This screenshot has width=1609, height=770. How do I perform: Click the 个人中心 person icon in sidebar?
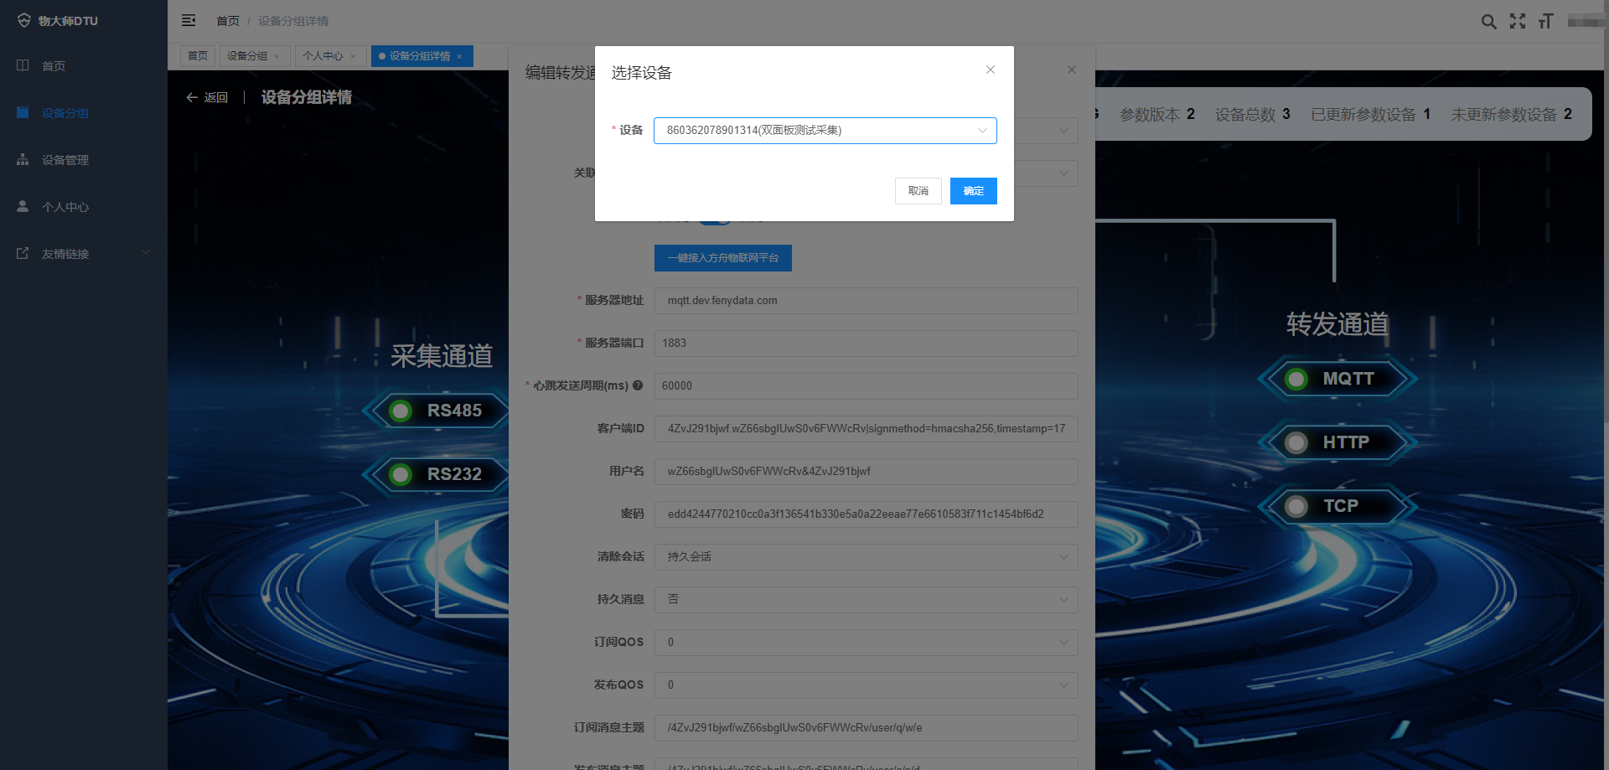(x=22, y=206)
